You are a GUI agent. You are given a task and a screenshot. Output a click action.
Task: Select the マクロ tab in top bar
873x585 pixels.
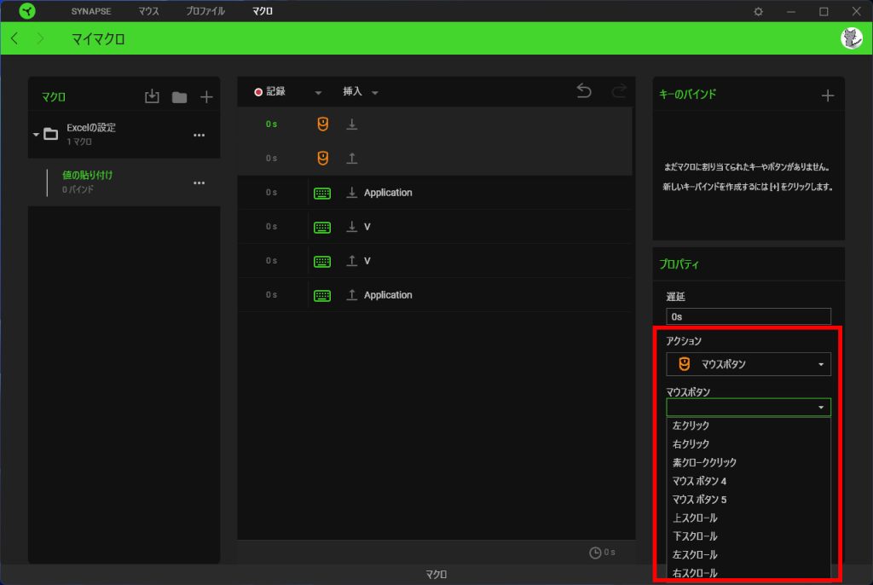263,11
